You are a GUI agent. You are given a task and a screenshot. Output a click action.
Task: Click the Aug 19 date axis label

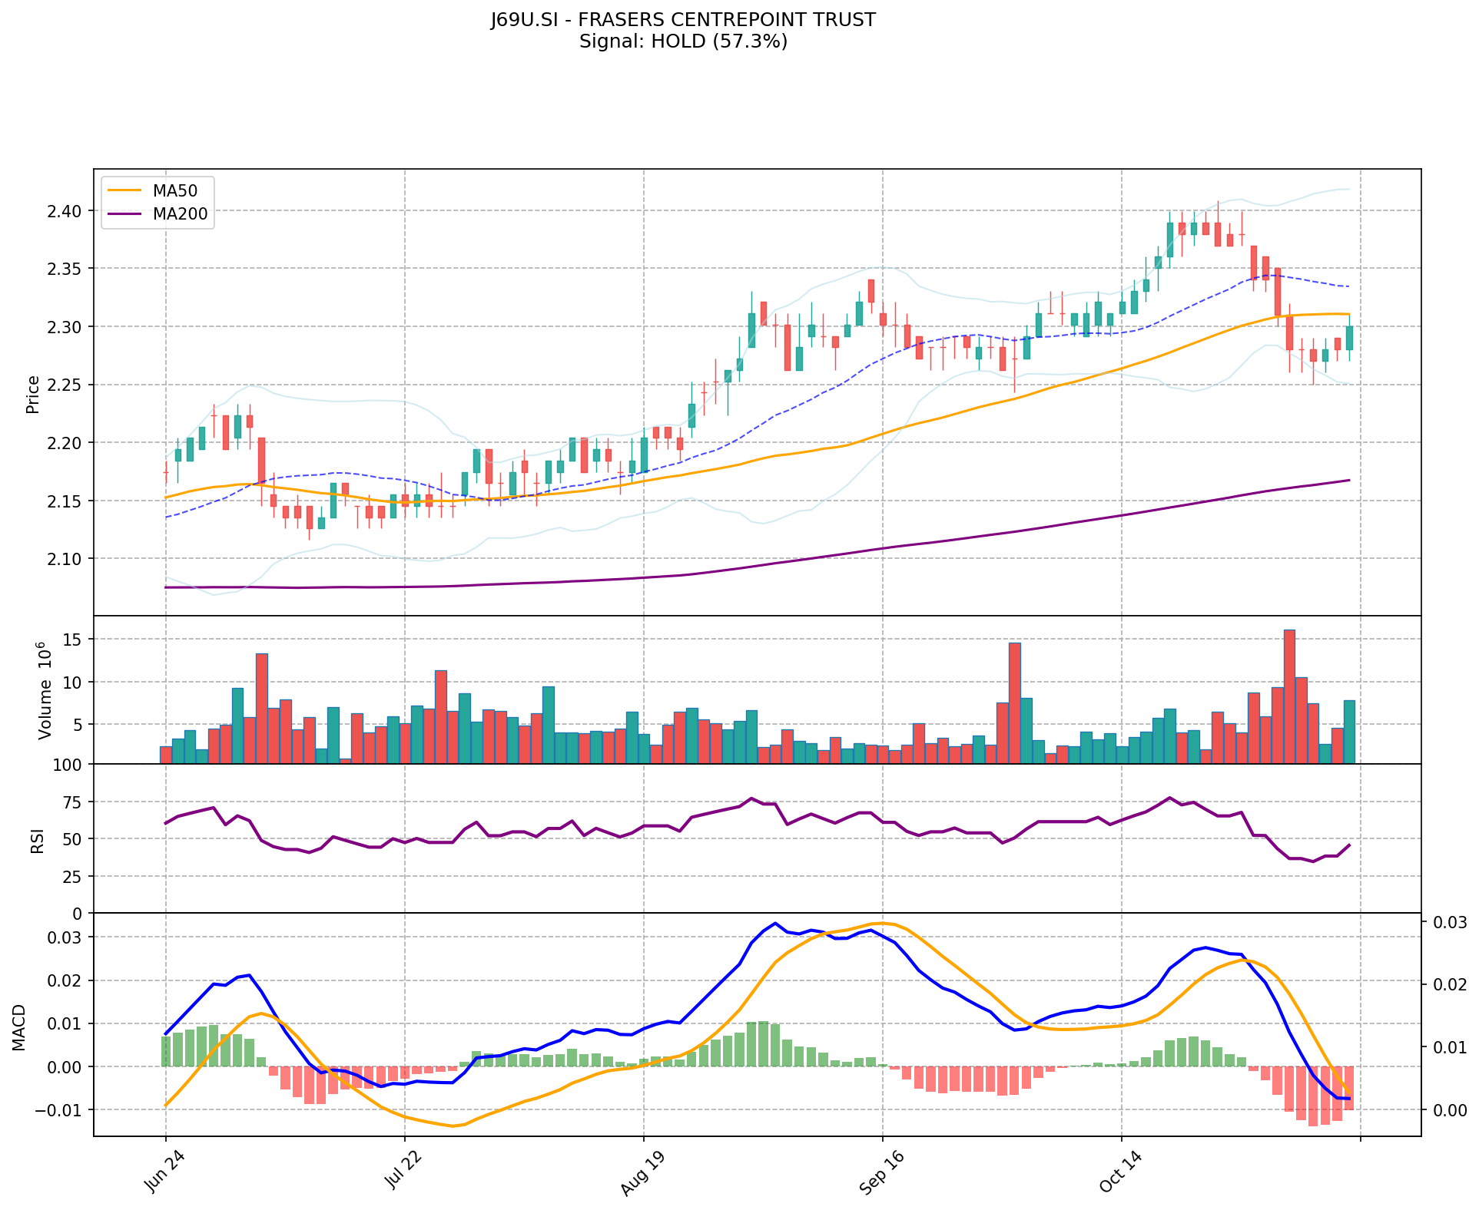point(641,1175)
